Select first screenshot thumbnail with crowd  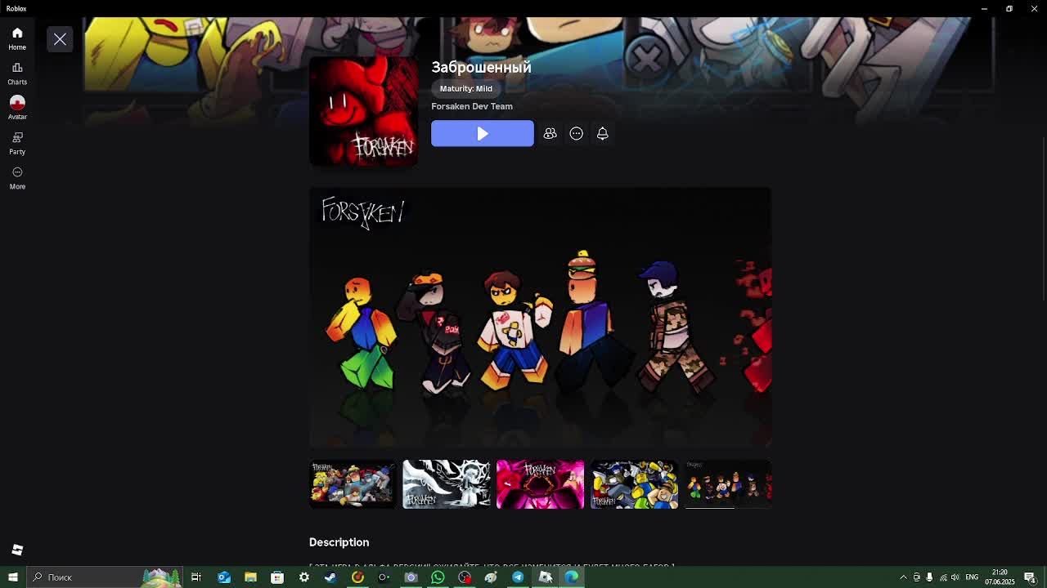(x=352, y=484)
